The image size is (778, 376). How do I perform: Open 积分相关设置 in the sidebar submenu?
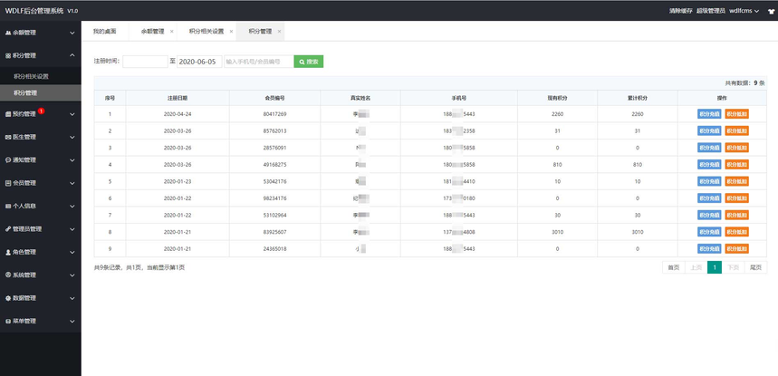pos(32,76)
